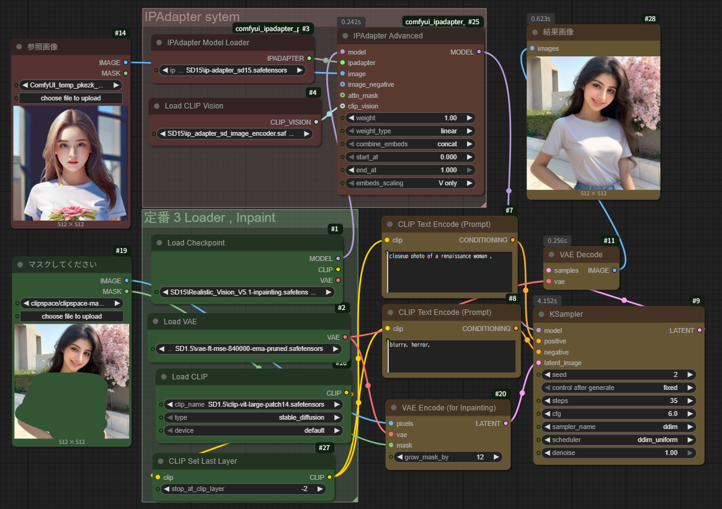Select the 定番 3 Loader , Inpaint group title

pyautogui.click(x=210, y=218)
